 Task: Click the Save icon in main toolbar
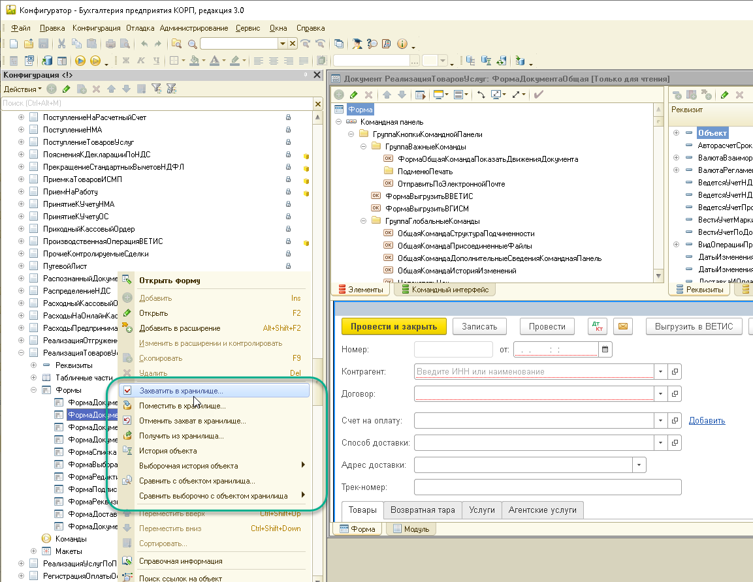pos(44,44)
